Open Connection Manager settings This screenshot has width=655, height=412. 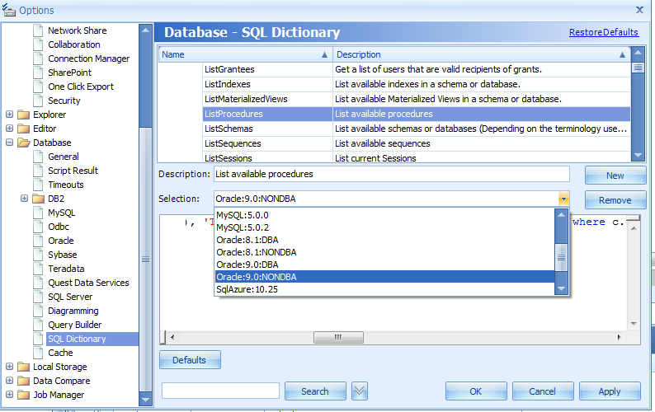click(88, 59)
